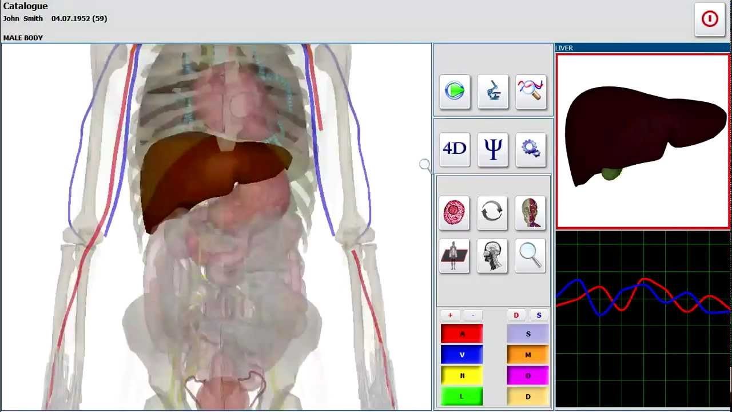
Task: Select the body on plane icon
Action: pos(455,255)
